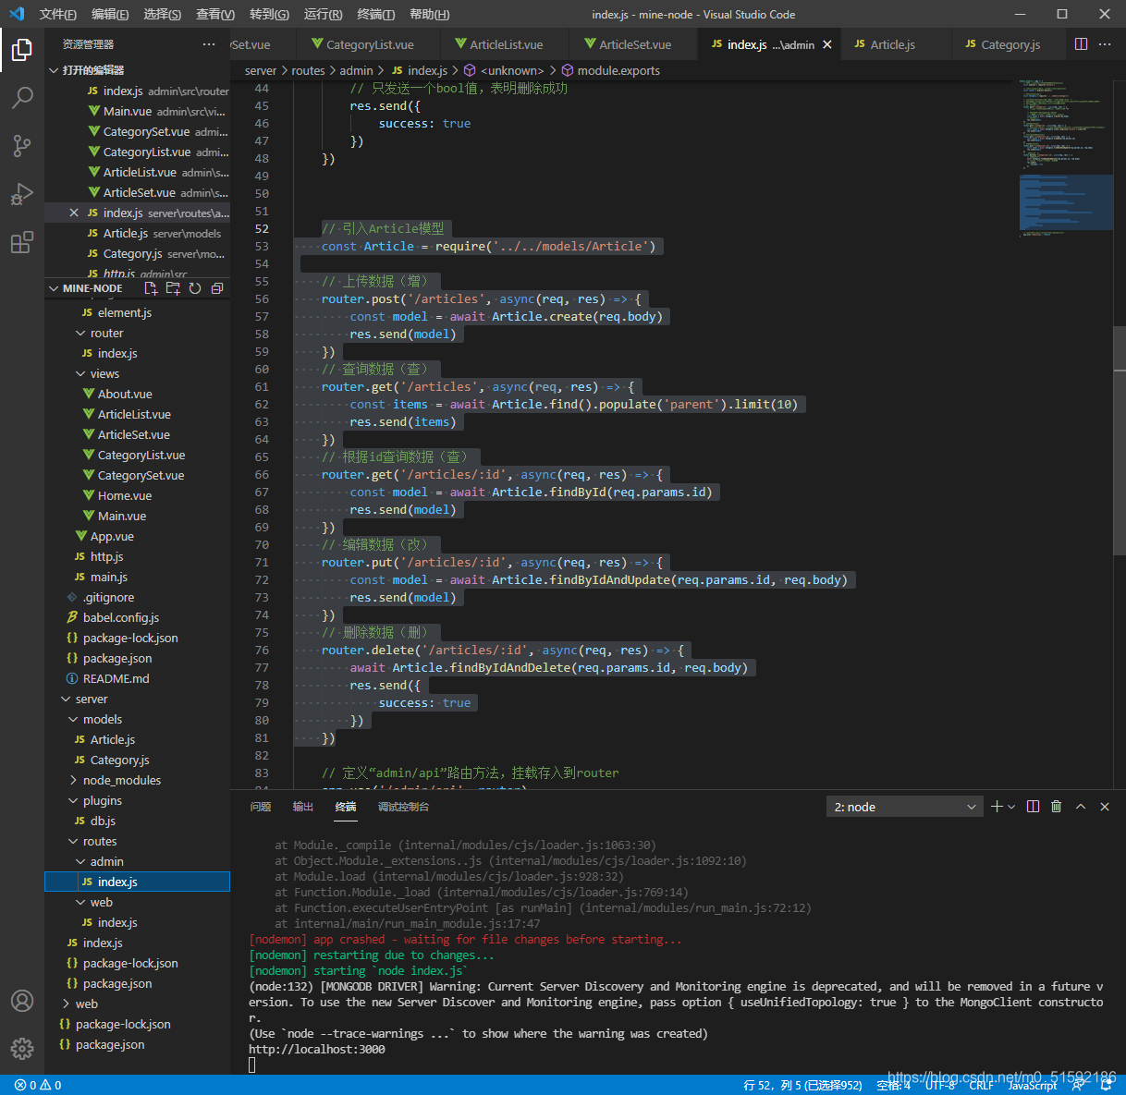
Task: Click the split terminal icon
Action: point(1034,807)
